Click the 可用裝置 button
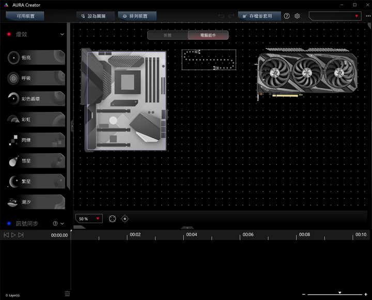 (25, 16)
